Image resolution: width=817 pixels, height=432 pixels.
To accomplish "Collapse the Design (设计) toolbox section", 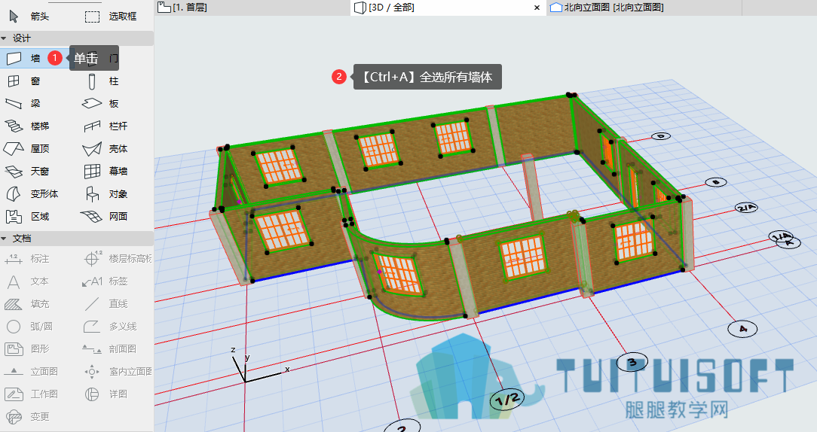I will pyautogui.click(x=5, y=38).
